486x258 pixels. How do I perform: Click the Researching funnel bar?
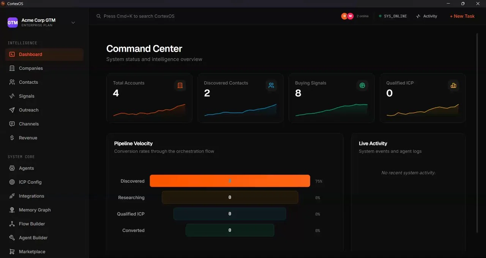tap(230, 197)
